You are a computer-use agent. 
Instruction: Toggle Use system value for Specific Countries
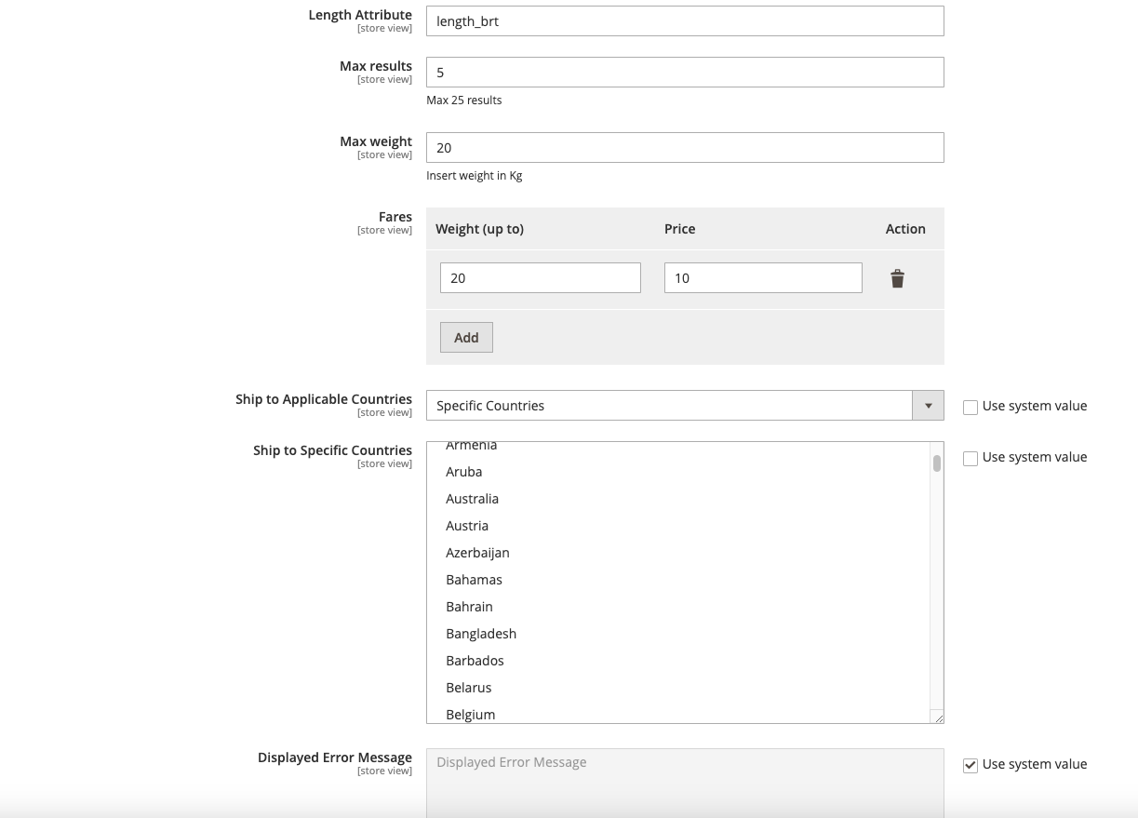(971, 458)
